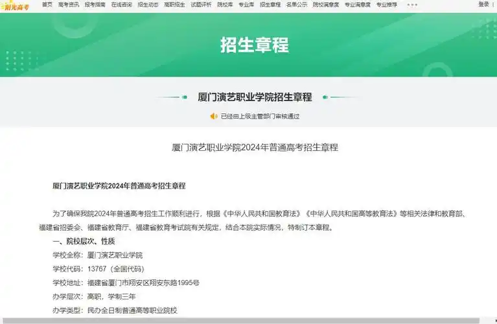Open the 首页 nav item
The image size is (497, 324).
47,5
